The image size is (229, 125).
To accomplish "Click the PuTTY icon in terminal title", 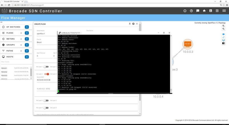I will click(60, 33).
